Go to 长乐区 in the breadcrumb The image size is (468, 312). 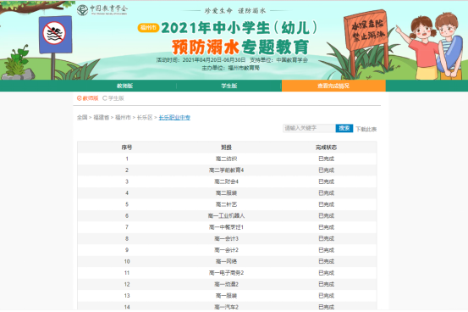(x=145, y=118)
